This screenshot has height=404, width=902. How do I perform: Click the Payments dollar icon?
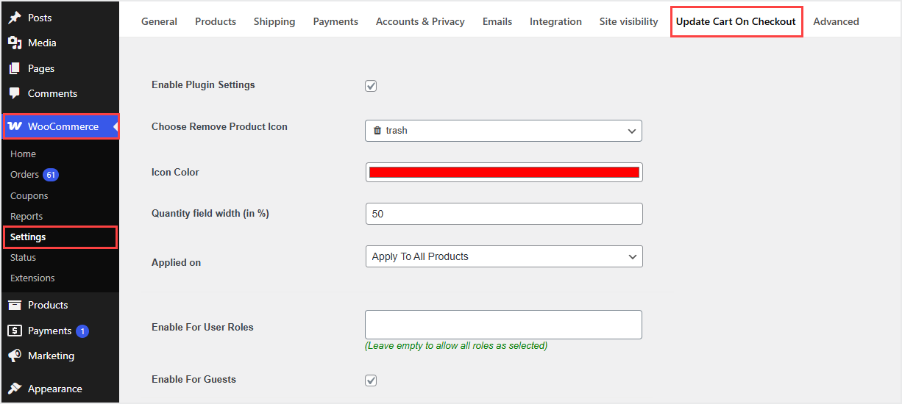pyautogui.click(x=15, y=331)
